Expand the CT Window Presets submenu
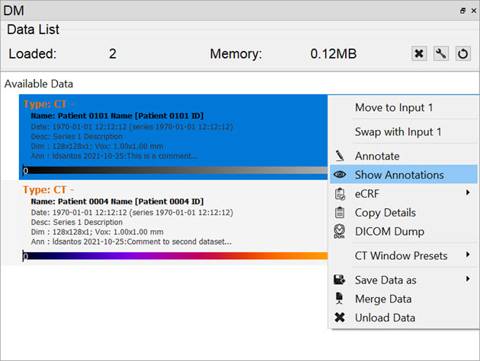The image size is (480, 361). [468, 255]
